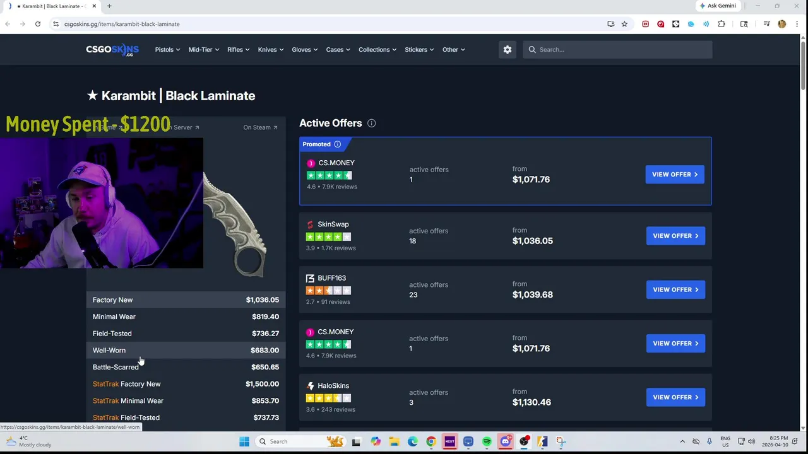Reload the page using browser refresh
This screenshot has width=808, height=454.
tap(38, 24)
